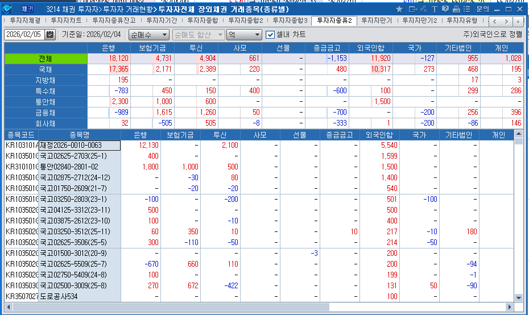Click the horizontal scrollbar left arrow

coord(9,307)
